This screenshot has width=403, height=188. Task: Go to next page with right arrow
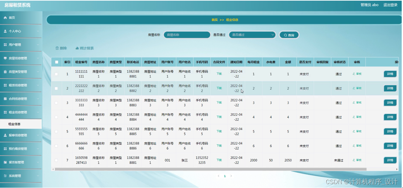[231, 176]
